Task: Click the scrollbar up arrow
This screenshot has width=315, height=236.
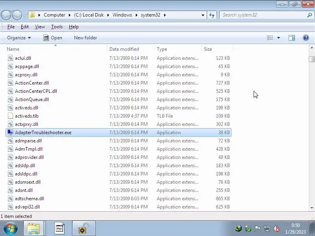Action: tap(311, 48)
